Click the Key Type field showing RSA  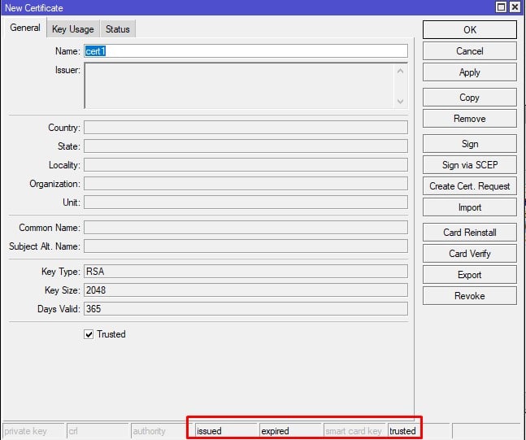click(x=246, y=271)
